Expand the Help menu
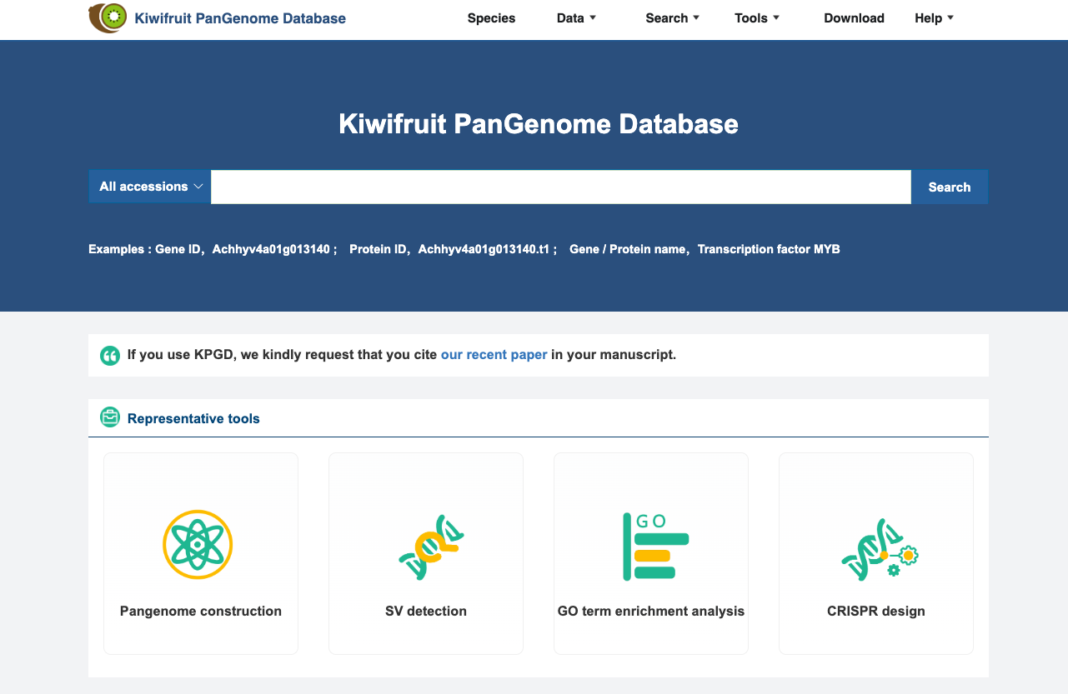1068x694 pixels. (x=934, y=18)
